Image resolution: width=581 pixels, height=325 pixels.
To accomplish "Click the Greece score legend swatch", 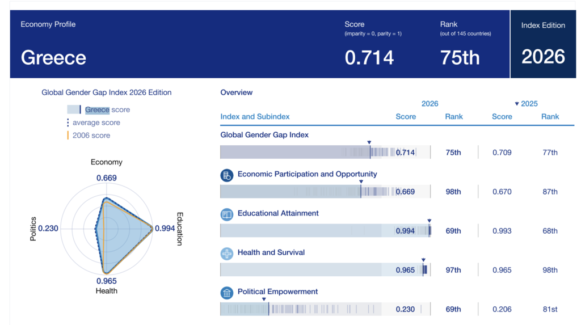I will (73, 109).
